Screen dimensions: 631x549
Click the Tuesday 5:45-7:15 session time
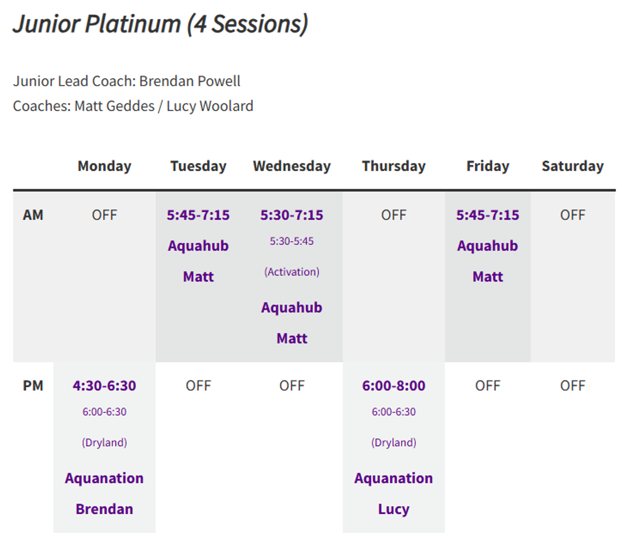click(x=198, y=215)
